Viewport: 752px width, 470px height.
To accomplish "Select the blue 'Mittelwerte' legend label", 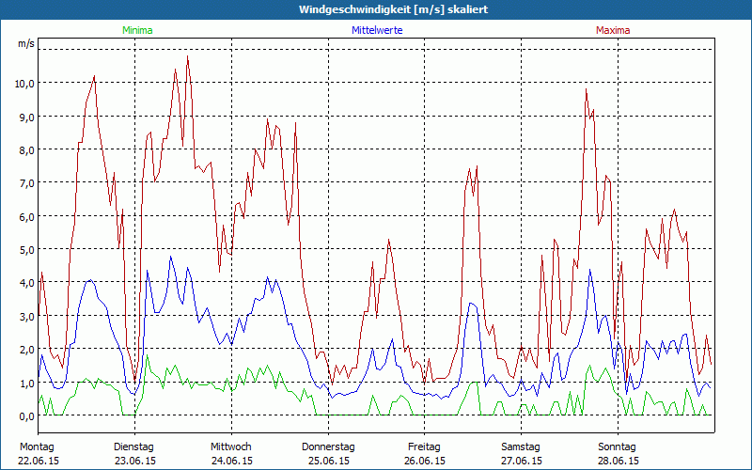I will 377,30.
